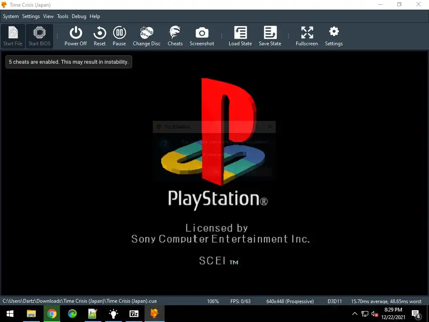Click the 106% speed indicator

coord(213,301)
